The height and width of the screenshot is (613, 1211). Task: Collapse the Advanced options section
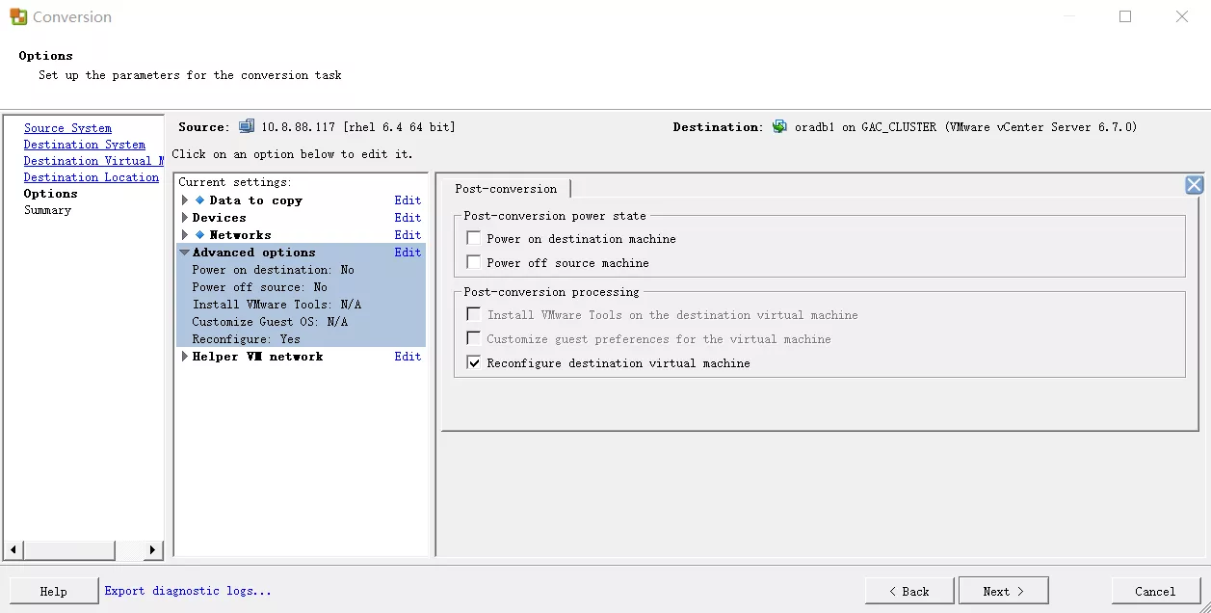pyautogui.click(x=185, y=253)
